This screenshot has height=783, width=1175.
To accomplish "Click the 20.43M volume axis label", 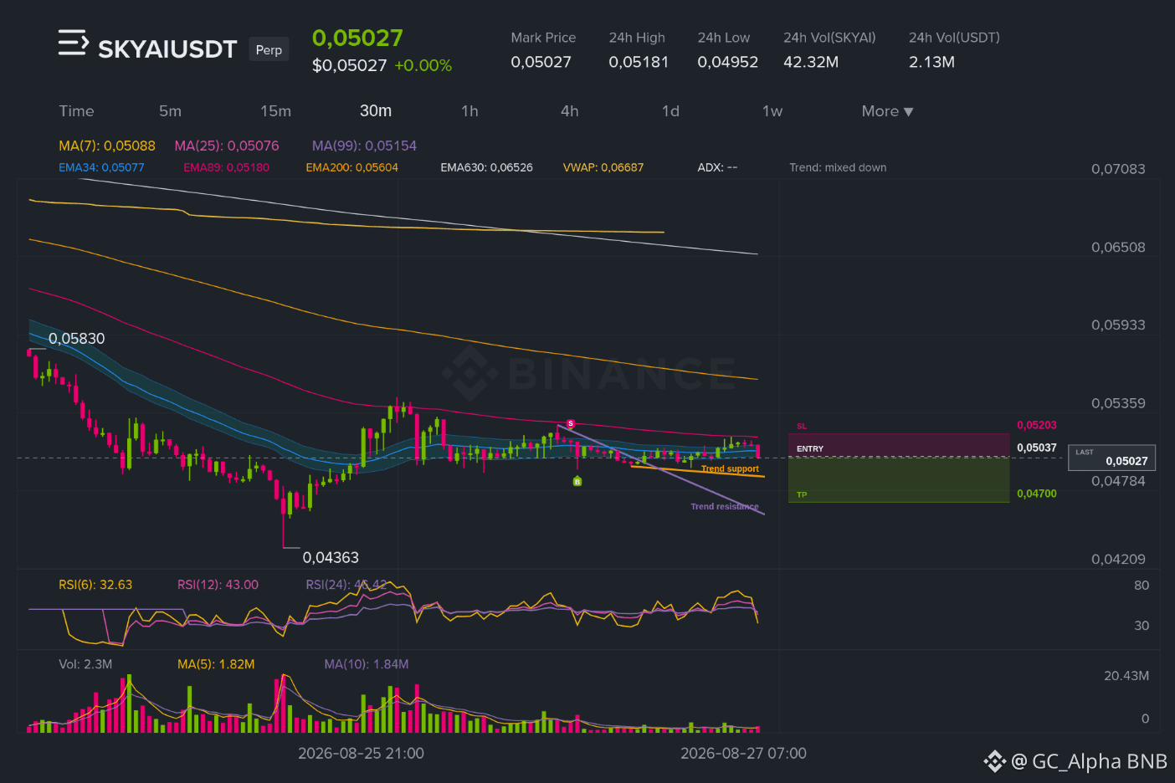I will (x=1126, y=676).
